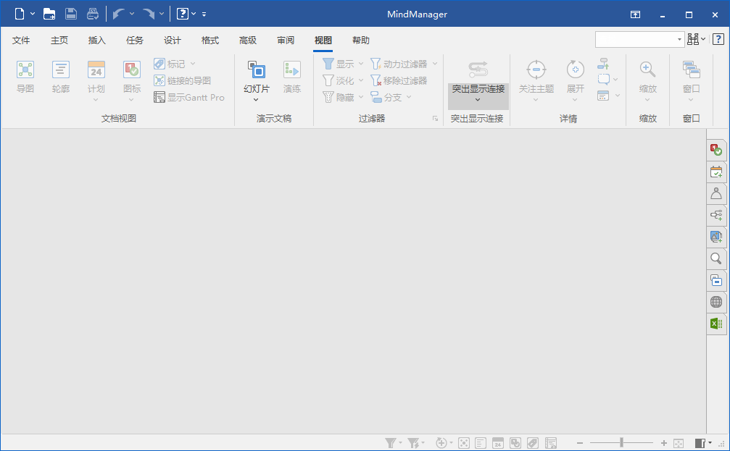This screenshot has height=451, width=730.
Task: Expand the 幻灯片 slides dropdown
Action: [x=256, y=99]
